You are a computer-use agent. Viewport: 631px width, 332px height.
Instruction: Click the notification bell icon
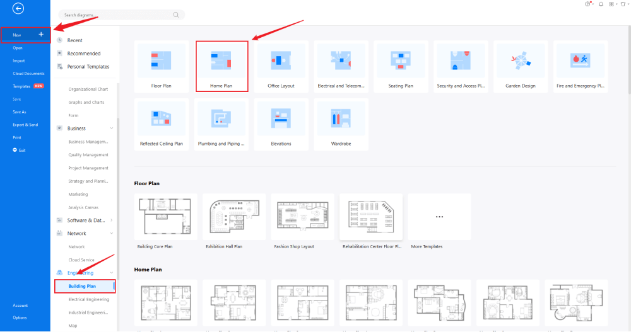pos(601,4)
